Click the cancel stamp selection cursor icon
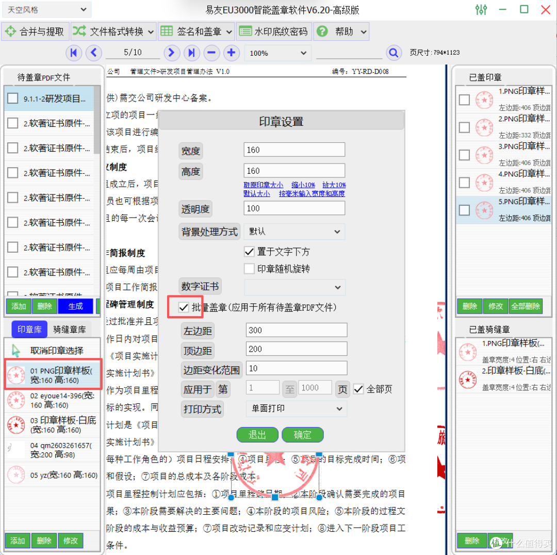 click(15, 351)
